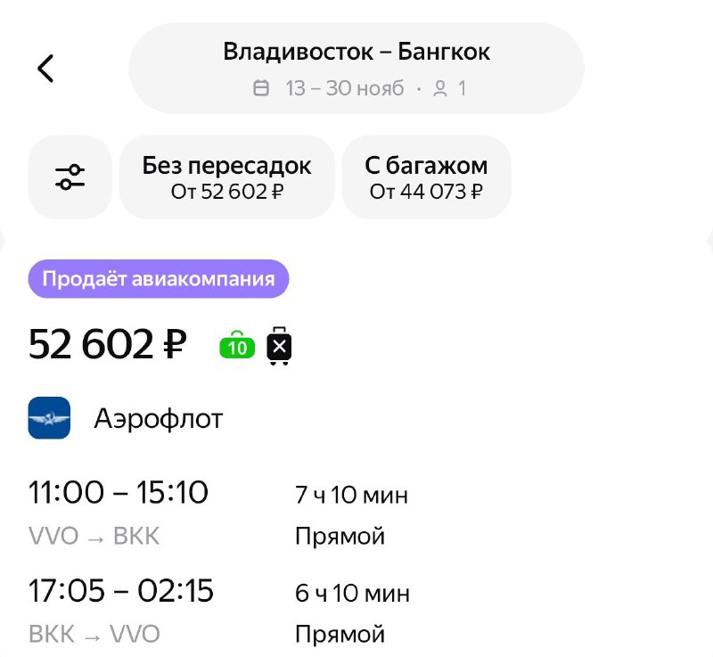Toggle the 'Без пересадок' filter chip
The height and width of the screenshot is (657, 713).
pyautogui.click(x=227, y=177)
